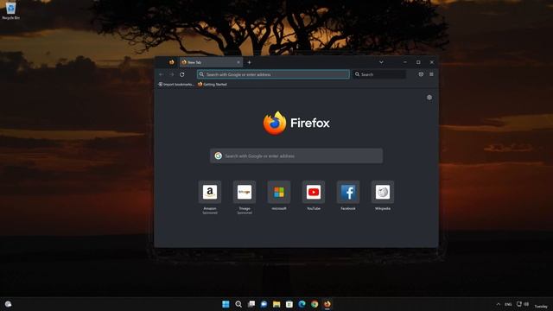Select the New Tab tab
This screenshot has height=311, width=553.
point(211,62)
